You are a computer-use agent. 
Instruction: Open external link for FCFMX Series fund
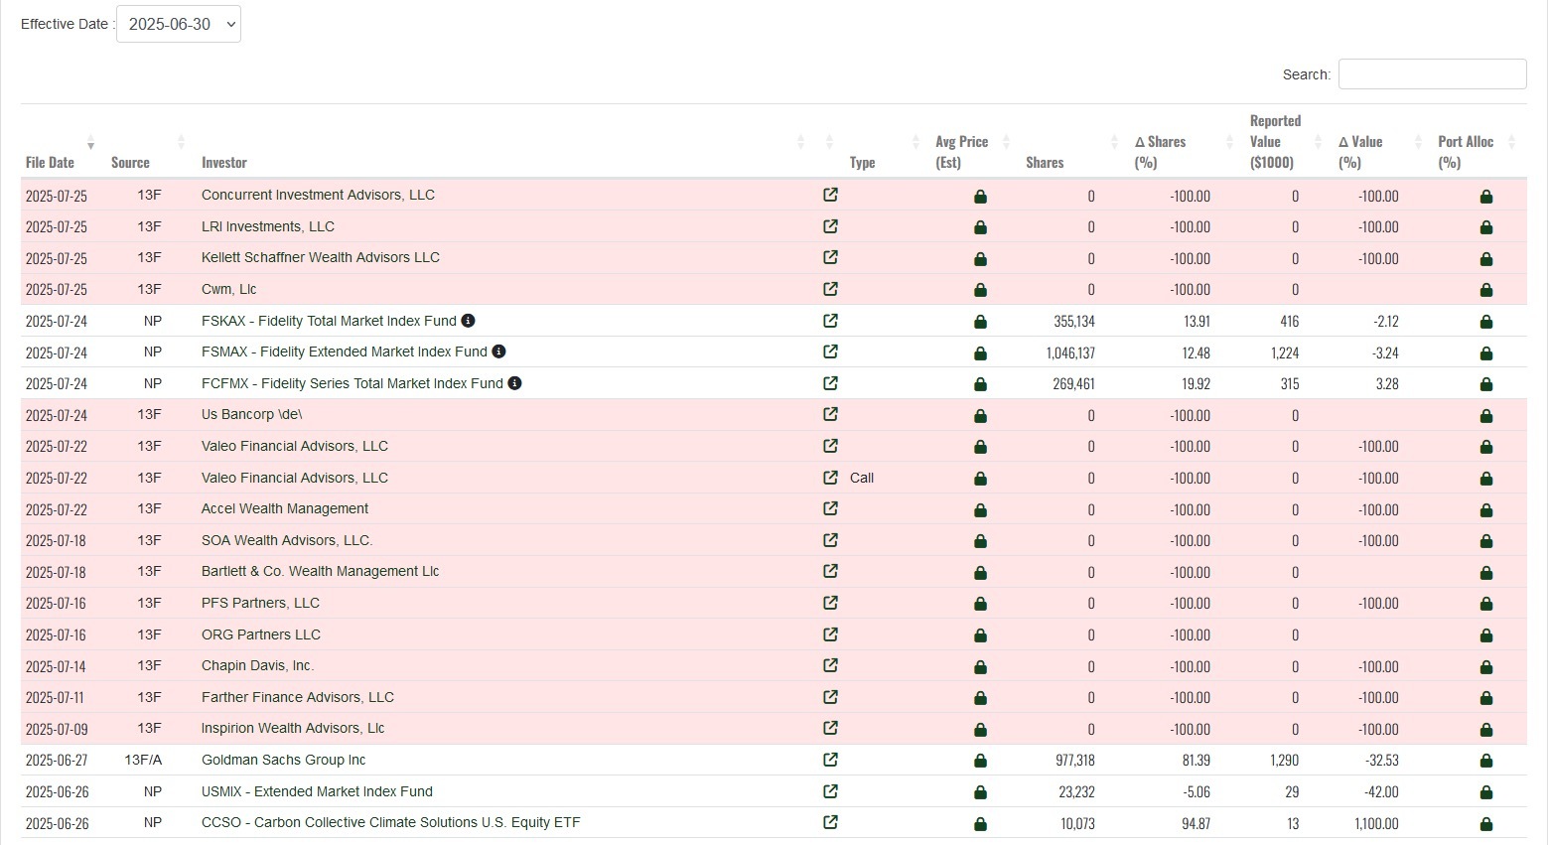pyautogui.click(x=830, y=383)
